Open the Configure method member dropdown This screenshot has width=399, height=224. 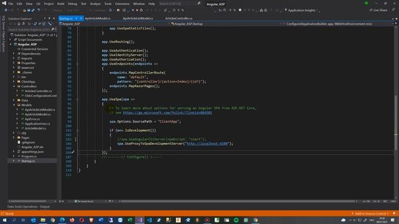(338, 24)
